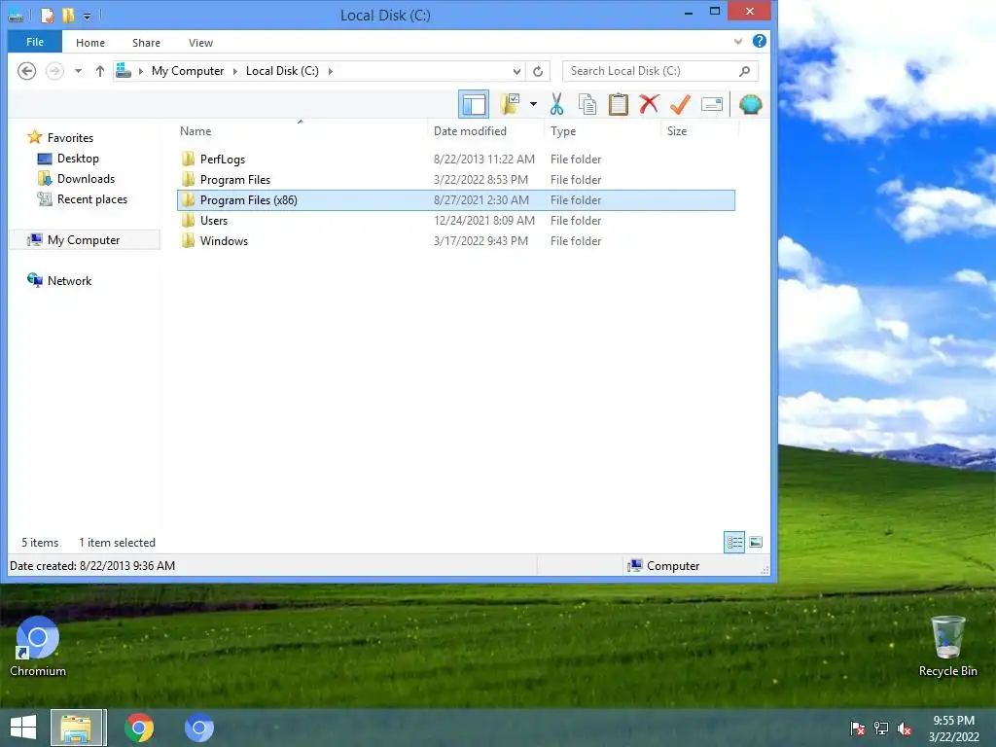Expand the ribbon with the chevron
This screenshot has width=996, height=747.
(738, 41)
